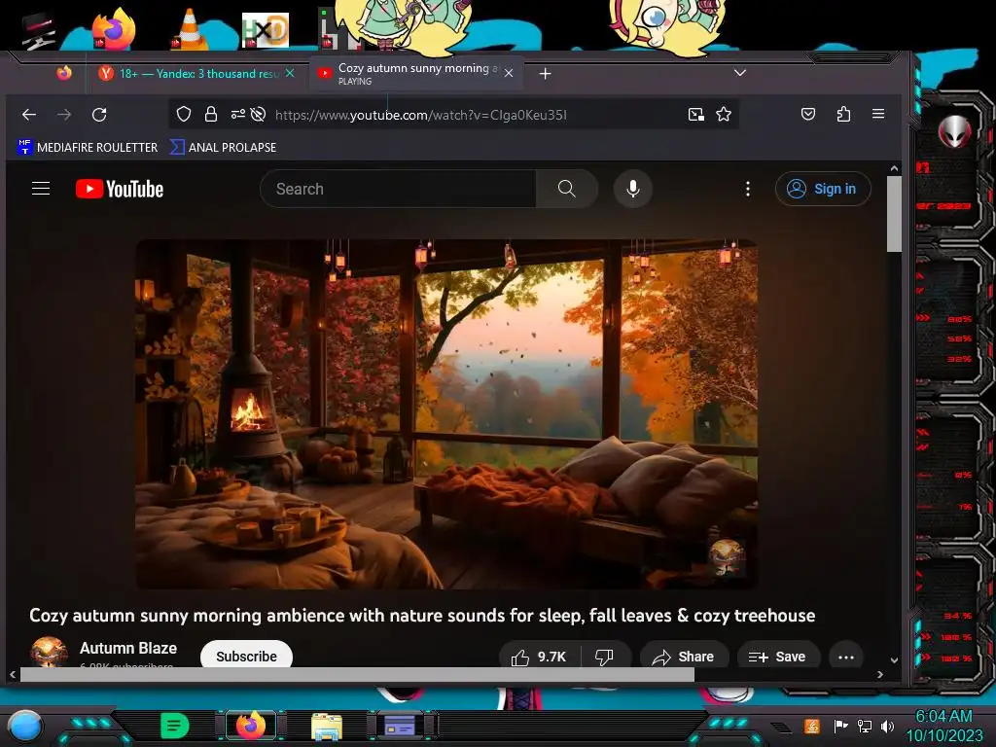Click the Action Center flag tray icon
Screen dimensions: 996x747
pyautogui.click(x=840, y=726)
